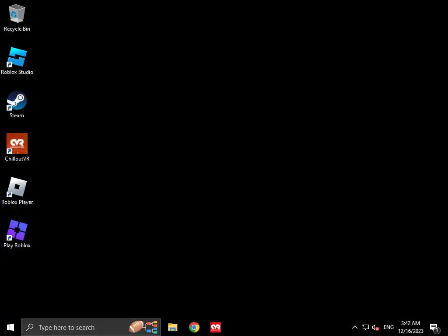Open ChilloutVR from the taskbar
The image size is (448, 336).
tap(215, 327)
